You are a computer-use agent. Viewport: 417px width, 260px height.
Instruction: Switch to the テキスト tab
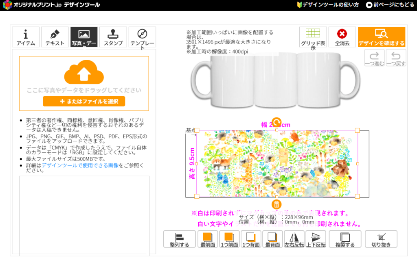pyautogui.click(x=55, y=37)
